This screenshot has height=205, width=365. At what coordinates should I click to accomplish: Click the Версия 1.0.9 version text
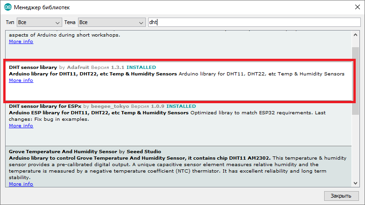point(147,106)
